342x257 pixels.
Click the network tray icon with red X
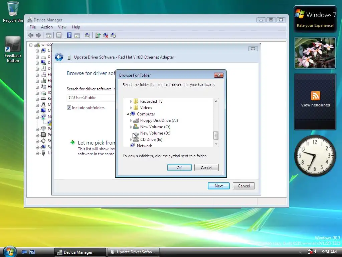(x=310, y=252)
